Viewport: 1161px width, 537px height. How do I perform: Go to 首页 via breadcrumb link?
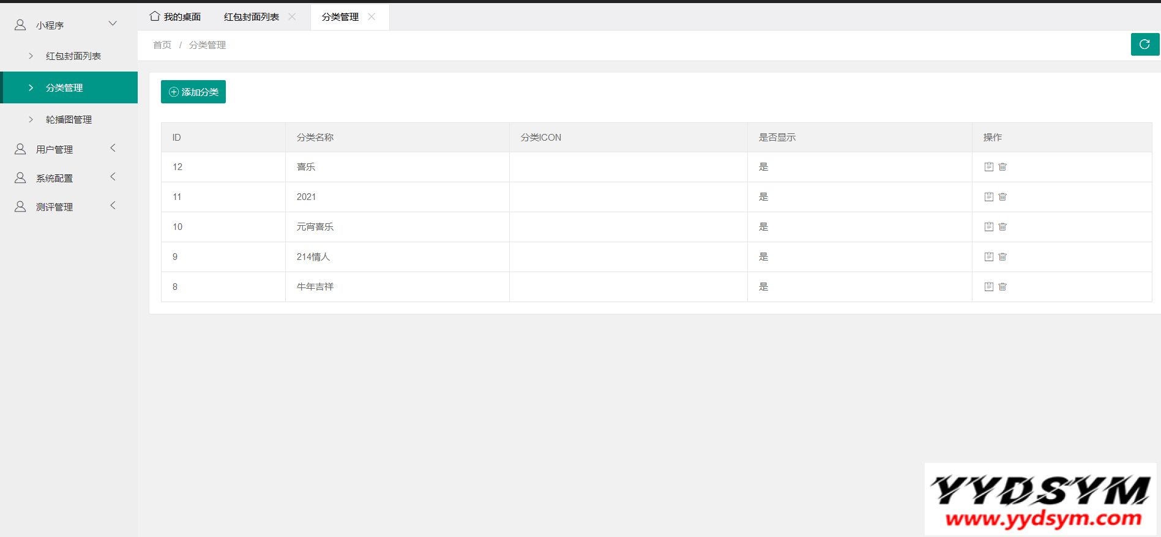(x=162, y=45)
